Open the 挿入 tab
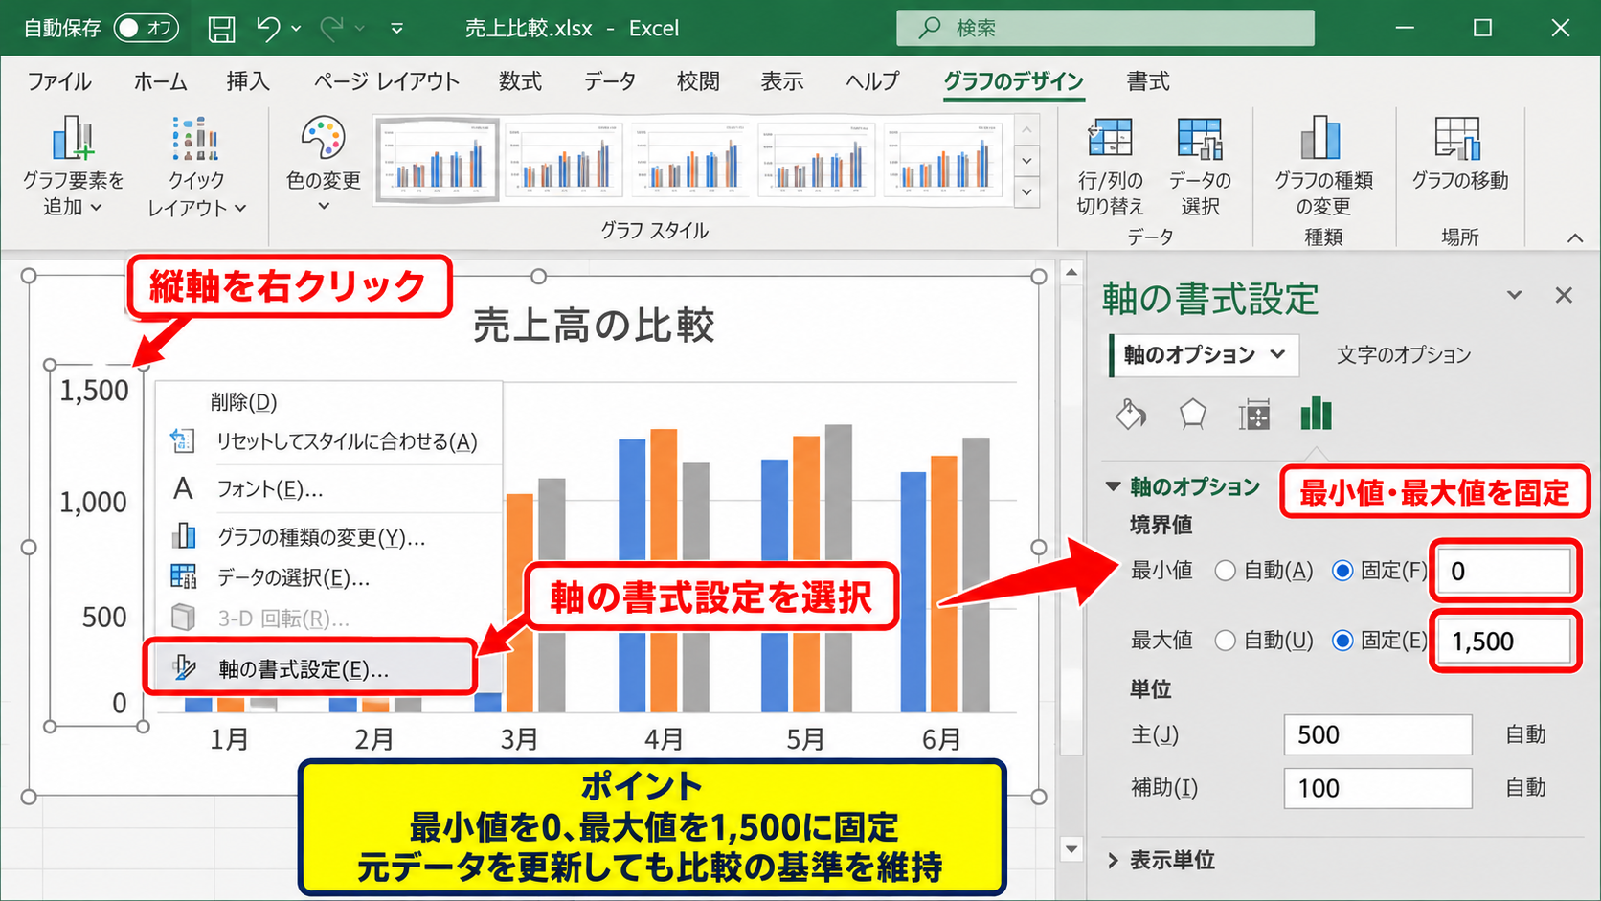1601x901 pixels. click(x=248, y=81)
